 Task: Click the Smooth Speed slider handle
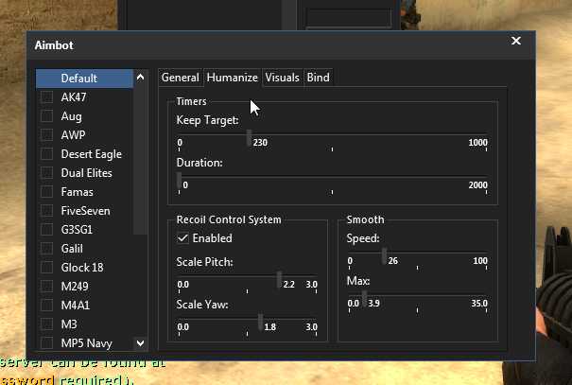[x=384, y=256]
